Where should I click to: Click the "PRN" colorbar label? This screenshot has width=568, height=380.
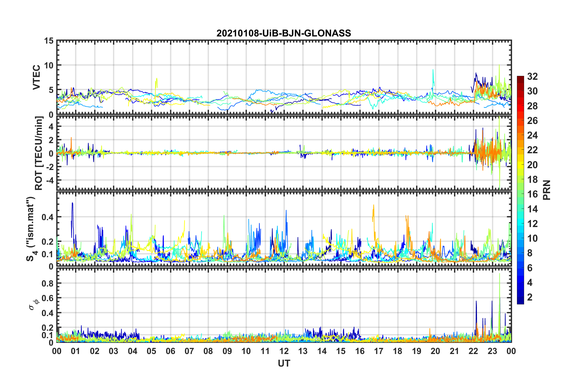pos(547,190)
